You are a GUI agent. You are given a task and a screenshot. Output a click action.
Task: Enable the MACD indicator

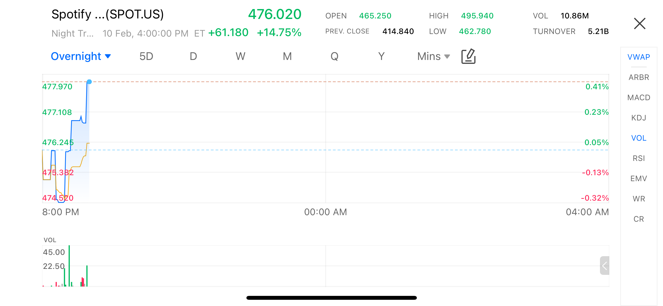639,98
